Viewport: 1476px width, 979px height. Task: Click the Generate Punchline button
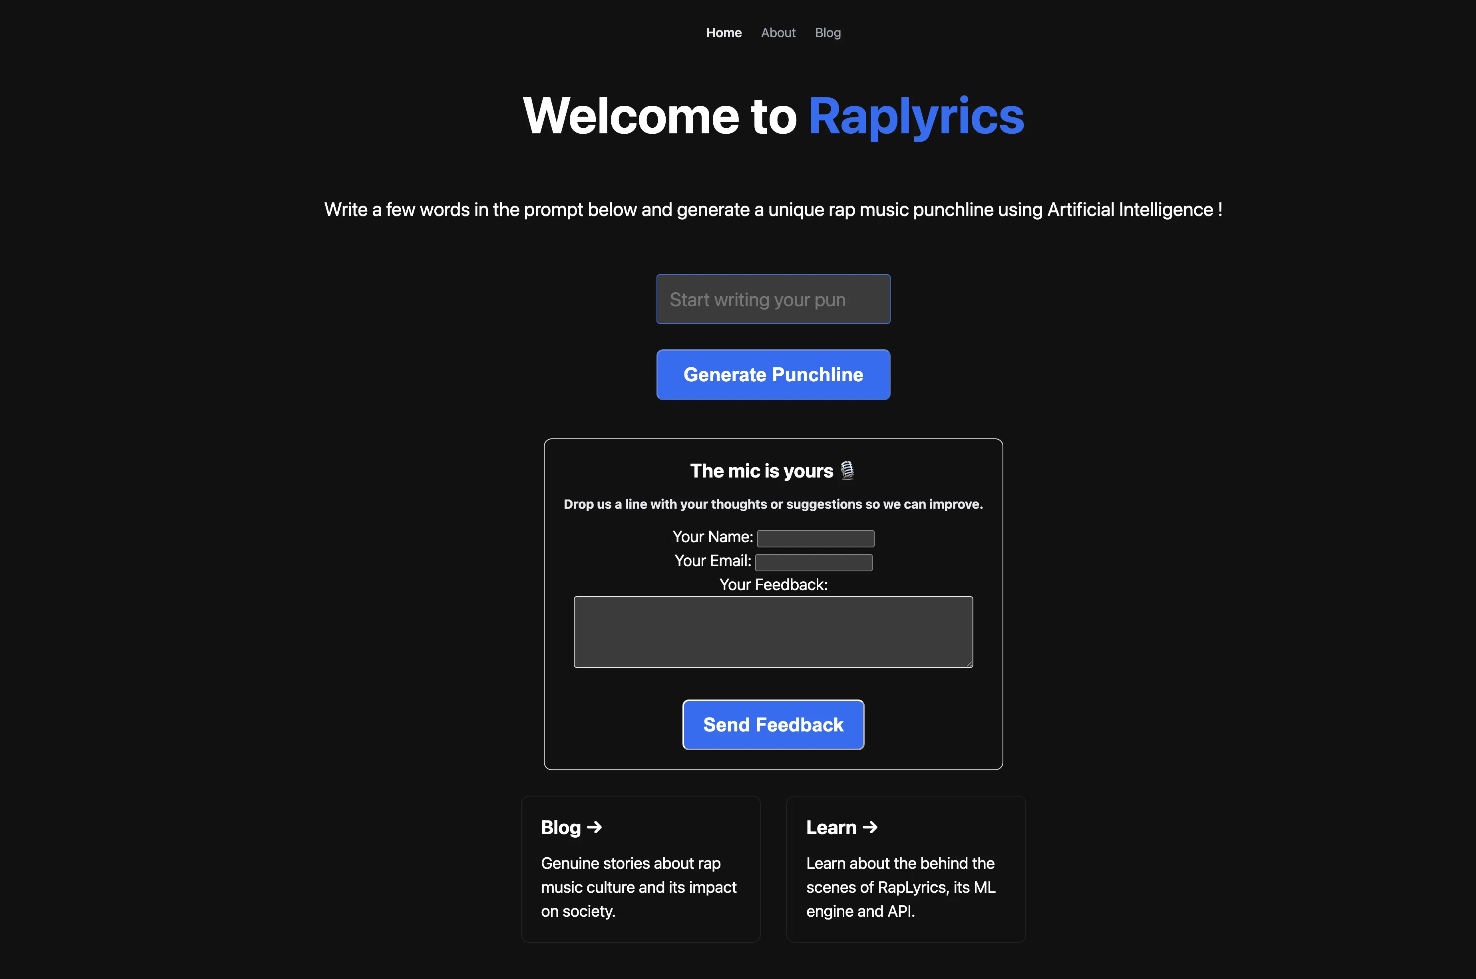pos(773,375)
